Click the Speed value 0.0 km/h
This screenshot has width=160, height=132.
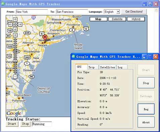[106, 113]
